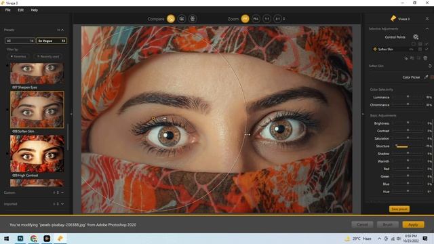Click the Cancel button
This screenshot has width=434, height=244.
click(x=362, y=224)
